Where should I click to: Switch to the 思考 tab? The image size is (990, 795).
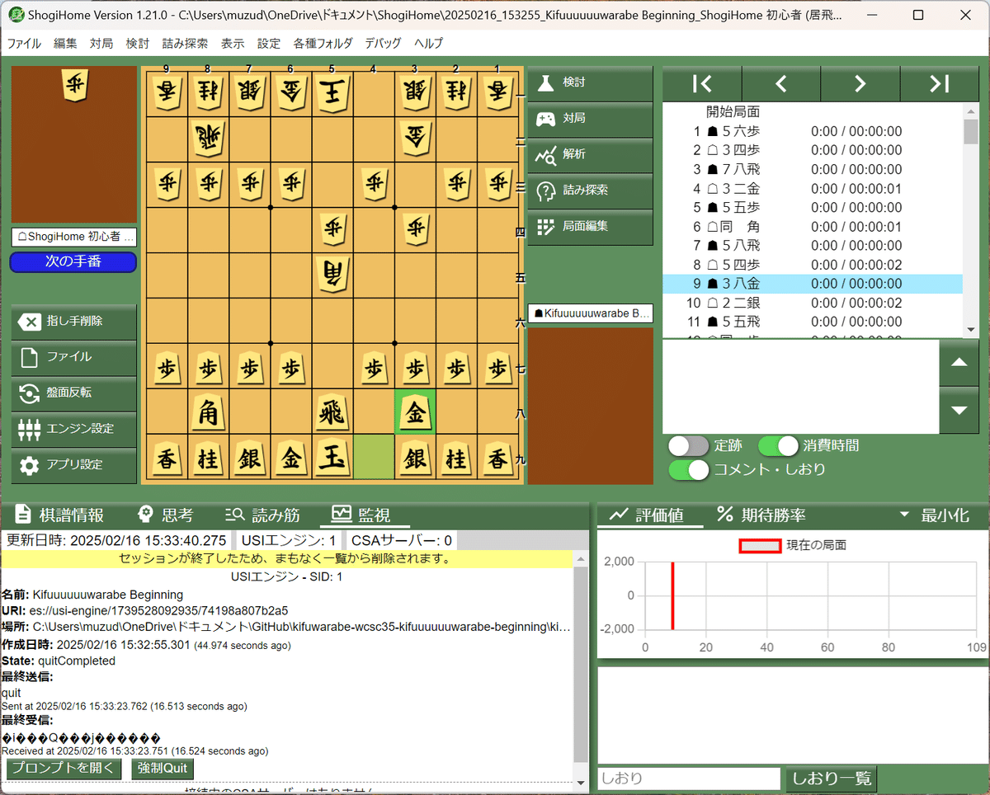click(x=166, y=515)
